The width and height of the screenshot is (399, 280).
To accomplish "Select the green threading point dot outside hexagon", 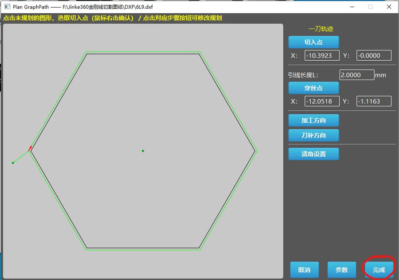I will tap(13, 163).
